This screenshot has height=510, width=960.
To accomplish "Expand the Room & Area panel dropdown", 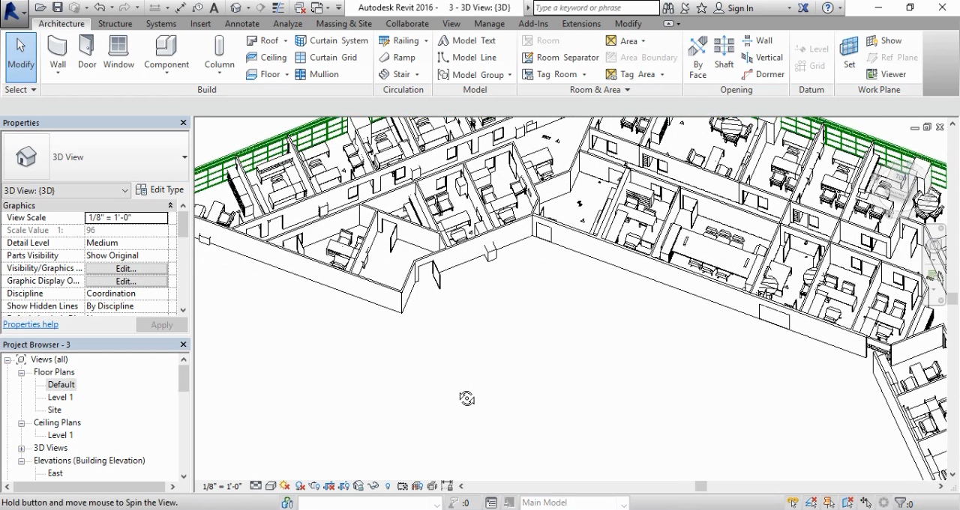I will pyautogui.click(x=628, y=90).
